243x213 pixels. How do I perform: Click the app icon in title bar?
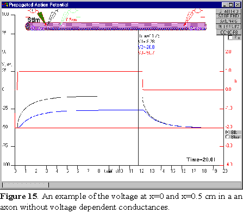(x=5, y=5)
